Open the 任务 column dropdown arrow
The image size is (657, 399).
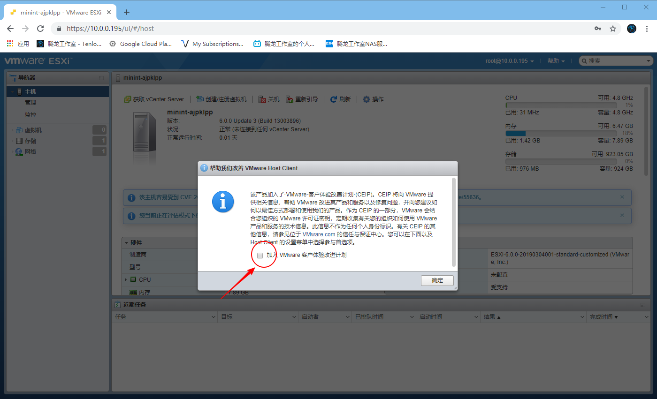213,317
